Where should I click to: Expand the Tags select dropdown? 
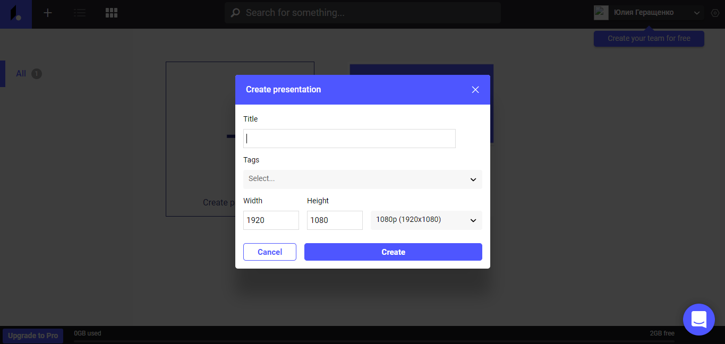tap(362, 179)
